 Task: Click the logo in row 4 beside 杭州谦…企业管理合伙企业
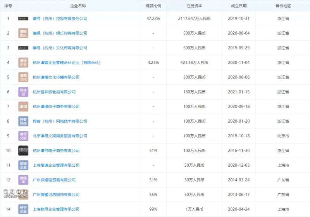click(x=23, y=63)
